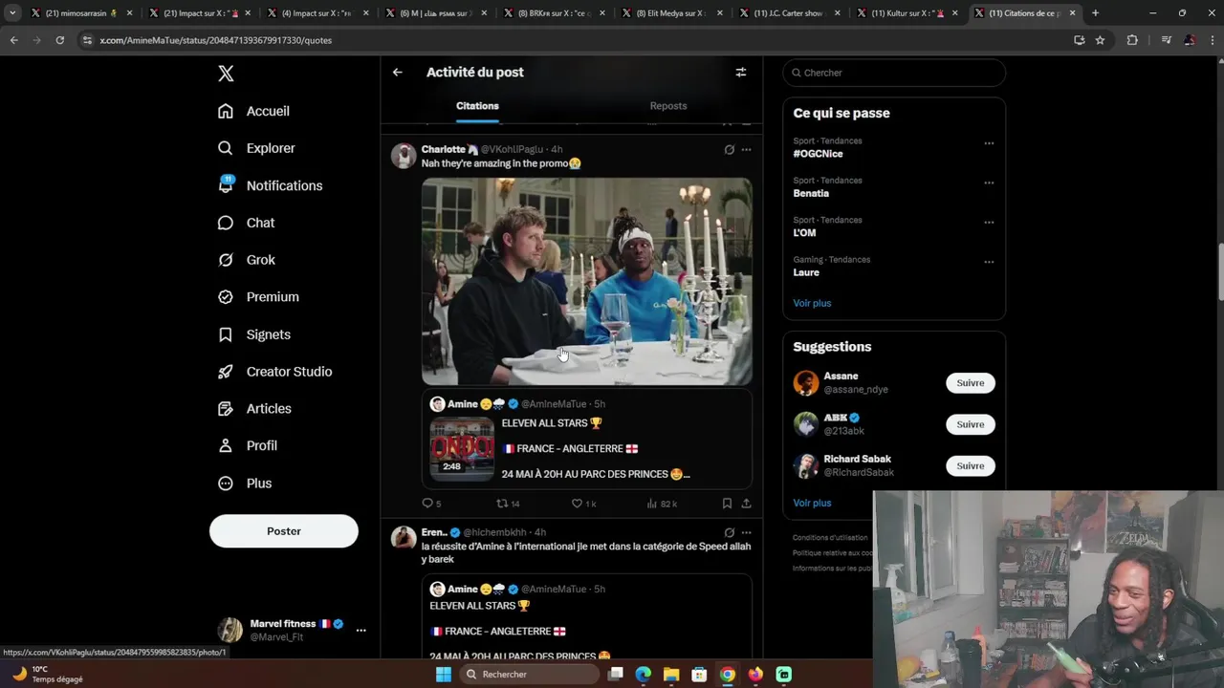Screen dimensions: 1224x688
Task: Open Creator Studio rocket icon
Action: pyautogui.click(x=226, y=372)
